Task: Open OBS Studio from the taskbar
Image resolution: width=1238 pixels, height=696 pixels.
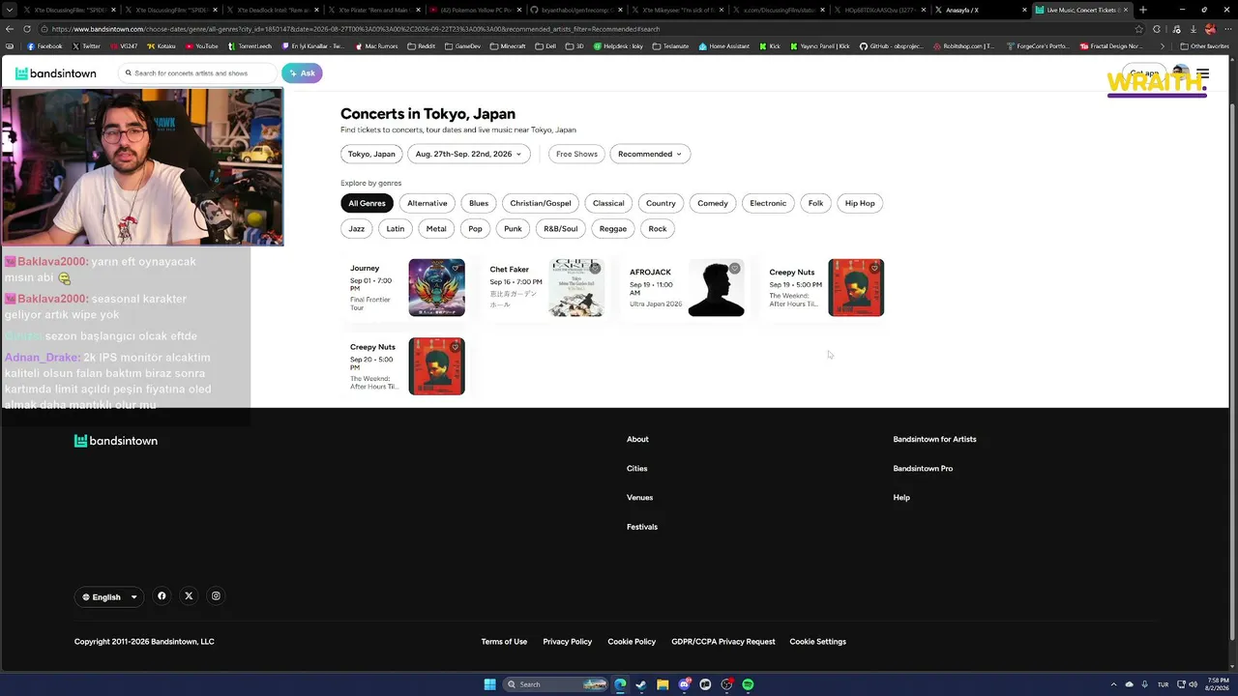Action: click(x=726, y=684)
